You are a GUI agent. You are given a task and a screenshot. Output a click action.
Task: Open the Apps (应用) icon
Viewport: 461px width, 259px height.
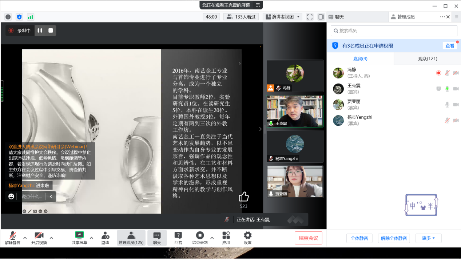(x=226, y=238)
